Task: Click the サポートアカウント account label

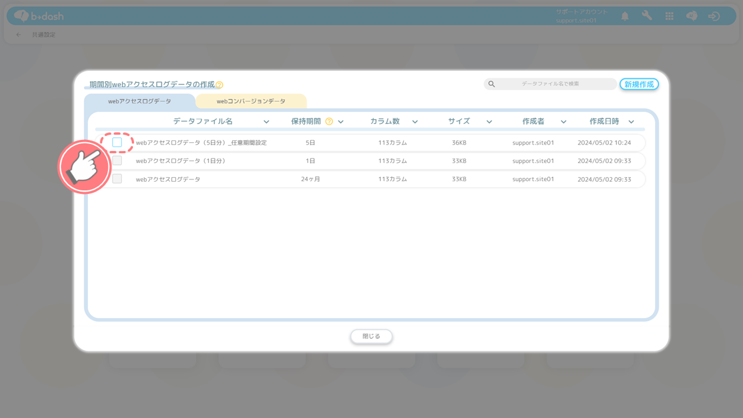Action: [582, 12]
